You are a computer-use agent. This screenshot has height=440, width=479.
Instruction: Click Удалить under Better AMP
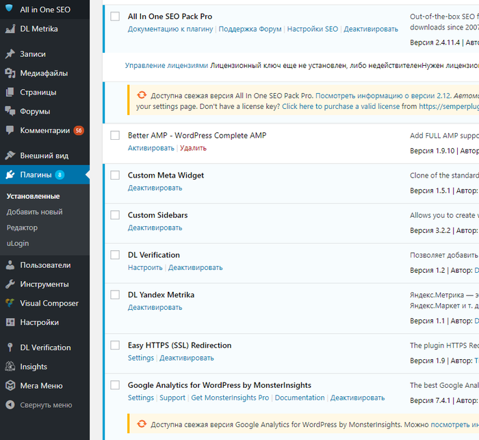(x=193, y=148)
